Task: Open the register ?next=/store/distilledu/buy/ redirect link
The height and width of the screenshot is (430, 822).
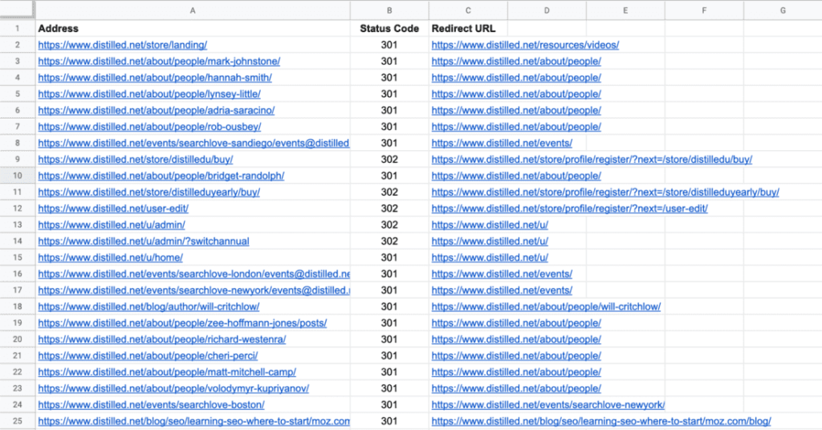Action: (x=592, y=159)
